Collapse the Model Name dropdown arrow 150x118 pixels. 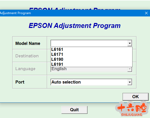click(x=130, y=43)
